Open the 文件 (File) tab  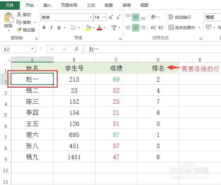click(10, 5)
